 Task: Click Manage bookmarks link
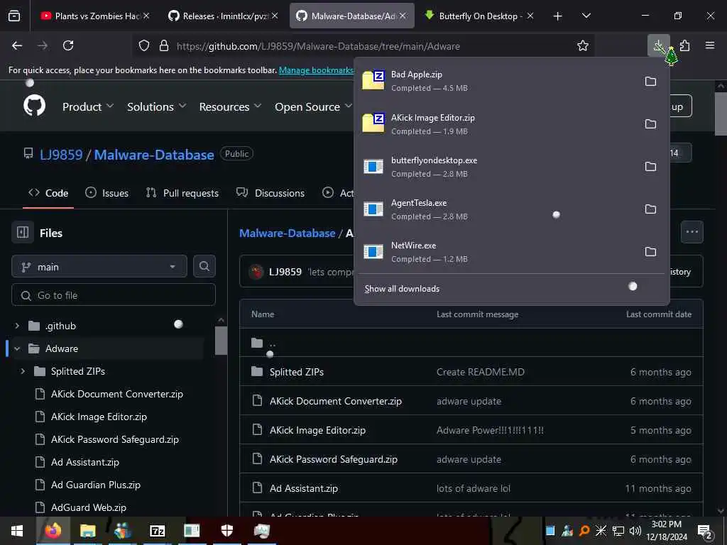[316, 70]
